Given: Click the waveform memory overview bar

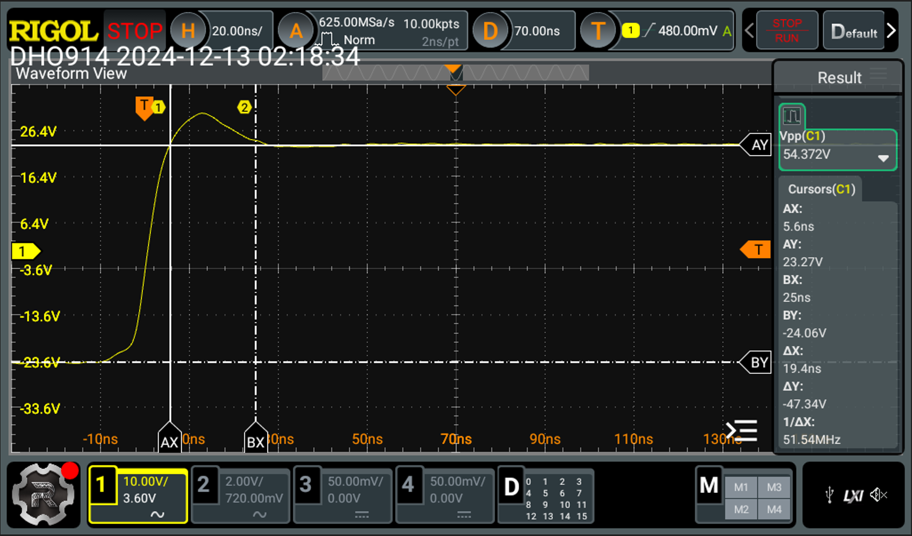Looking at the screenshot, I should tap(455, 74).
